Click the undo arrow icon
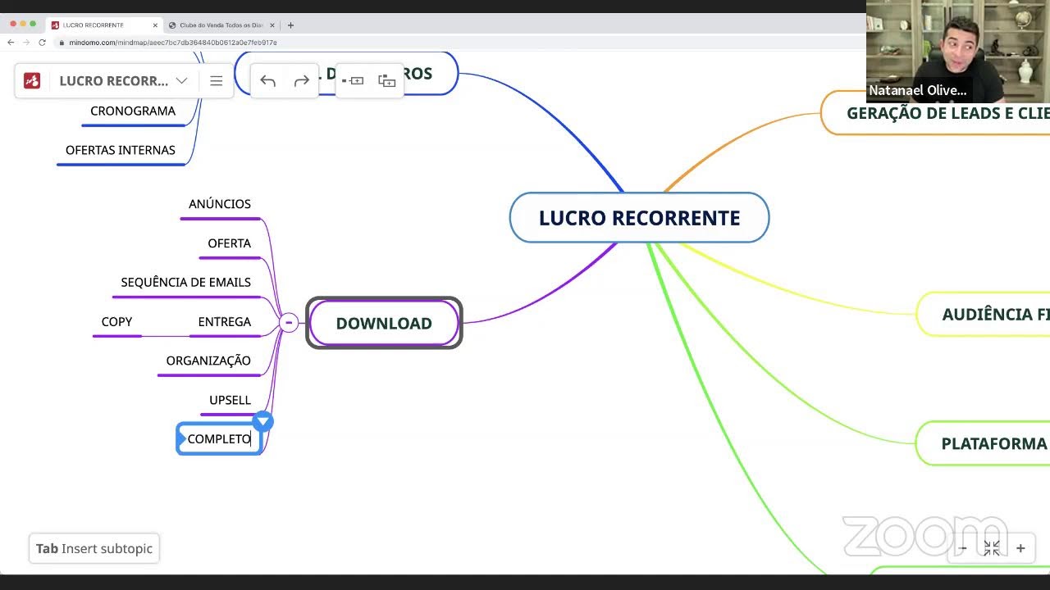Viewport: 1050px width, 590px height. (x=267, y=80)
